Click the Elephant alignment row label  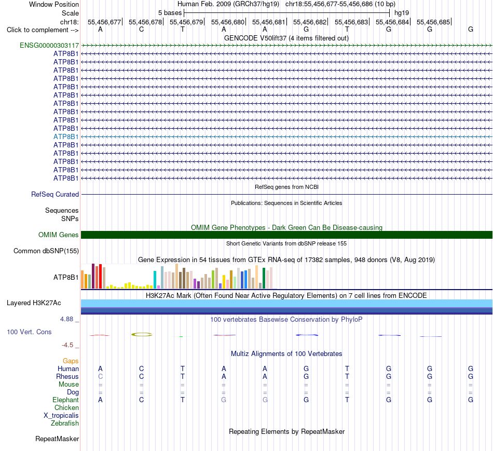click(65, 400)
